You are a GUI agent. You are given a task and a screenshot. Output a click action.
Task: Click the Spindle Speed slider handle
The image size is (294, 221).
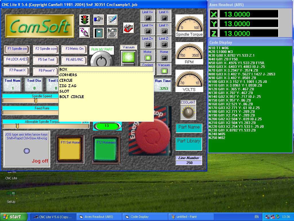pyautogui.click(x=36, y=101)
